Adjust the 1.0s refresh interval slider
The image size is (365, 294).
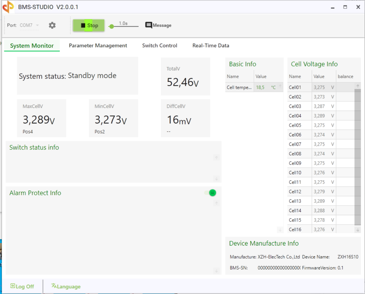(x=111, y=27)
